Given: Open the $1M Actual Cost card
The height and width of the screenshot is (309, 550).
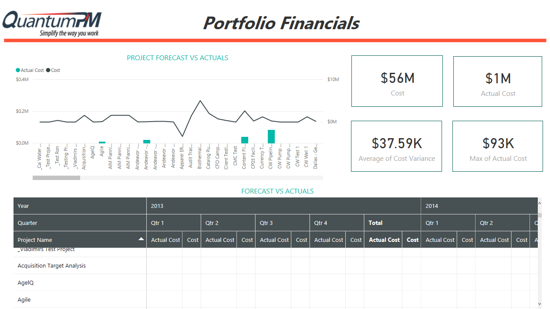Looking at the screenshot, I should pos(498,81).
